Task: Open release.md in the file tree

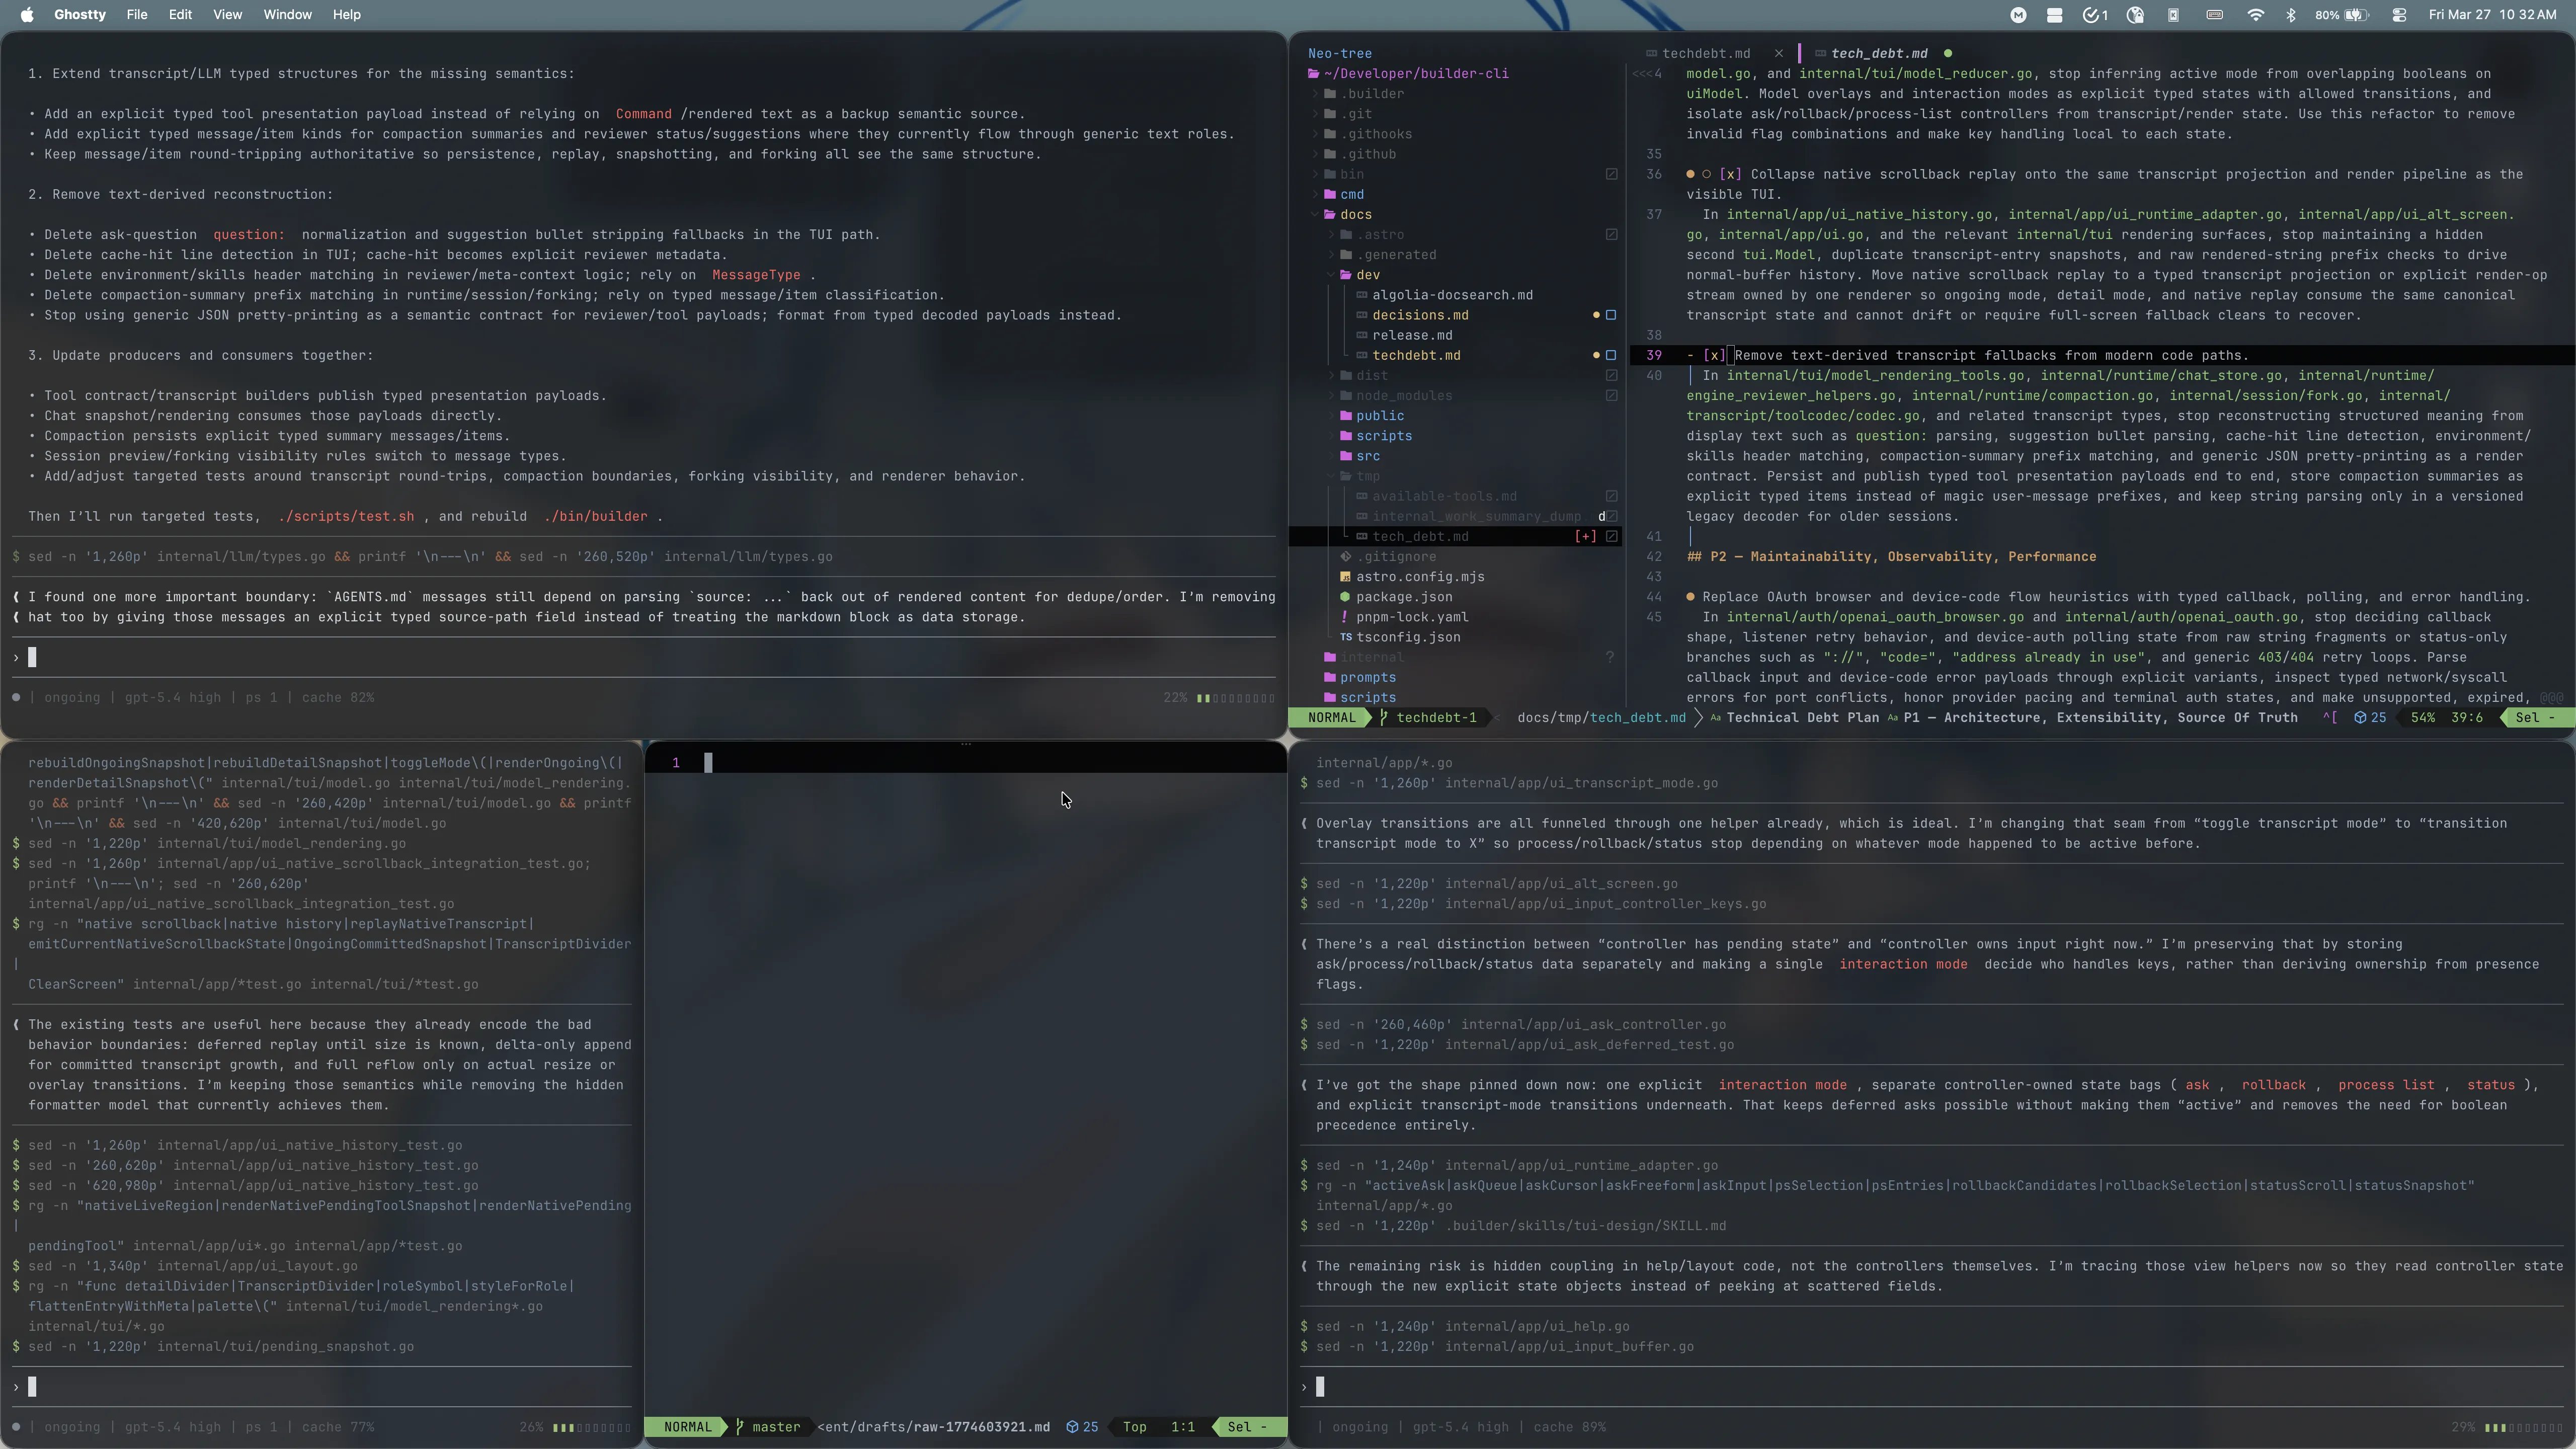Action: tap(1412, 335)
